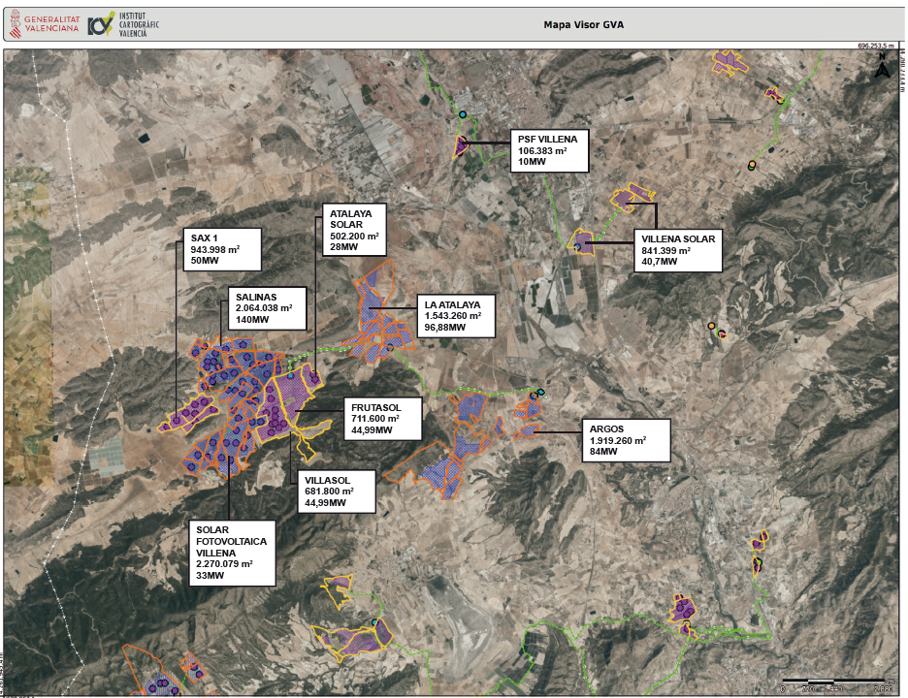
Task: Select the SOLAR FOTOVOLTAICA VILLENA label box
Action: tap(233, 552)
